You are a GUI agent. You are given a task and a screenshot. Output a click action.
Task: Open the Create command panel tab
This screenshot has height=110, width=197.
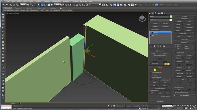pyautogui.click(x=150, y=13)
